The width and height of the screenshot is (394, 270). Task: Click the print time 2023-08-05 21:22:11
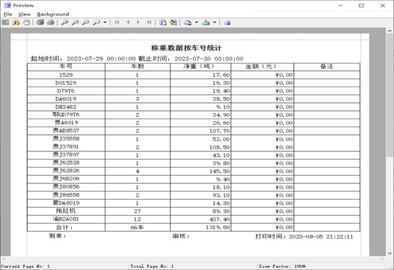coord(321,237)
